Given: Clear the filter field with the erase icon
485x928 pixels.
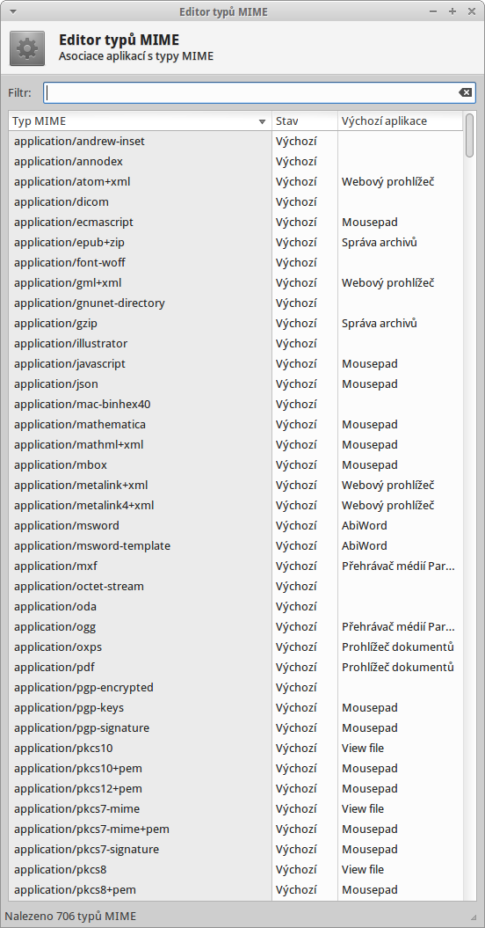Looking at the screenshot, I should (465, 92).
